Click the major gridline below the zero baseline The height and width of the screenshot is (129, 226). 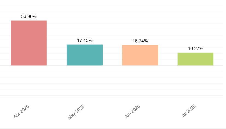point(112,96)
